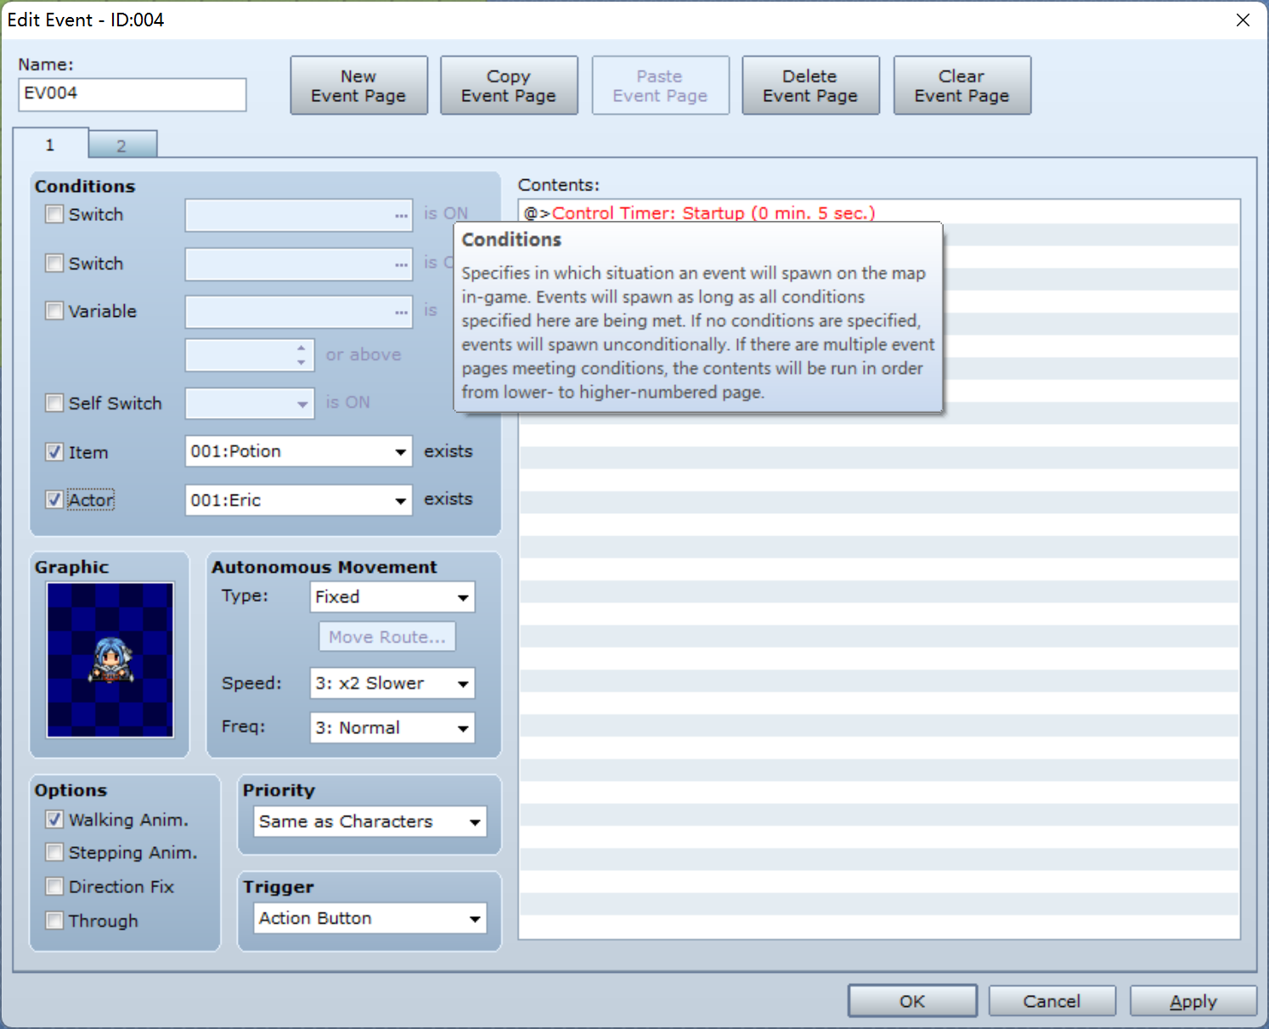Uncheck the Actor condition checkbox
Screen dimensions: 1269x1029
(x=54, y=500)
